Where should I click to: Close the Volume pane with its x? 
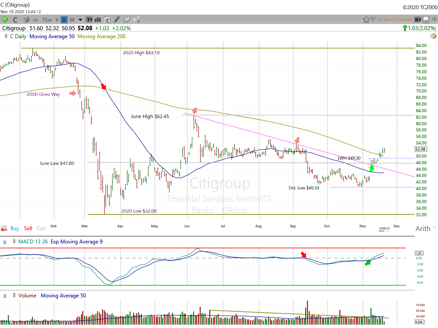point(4,296)
